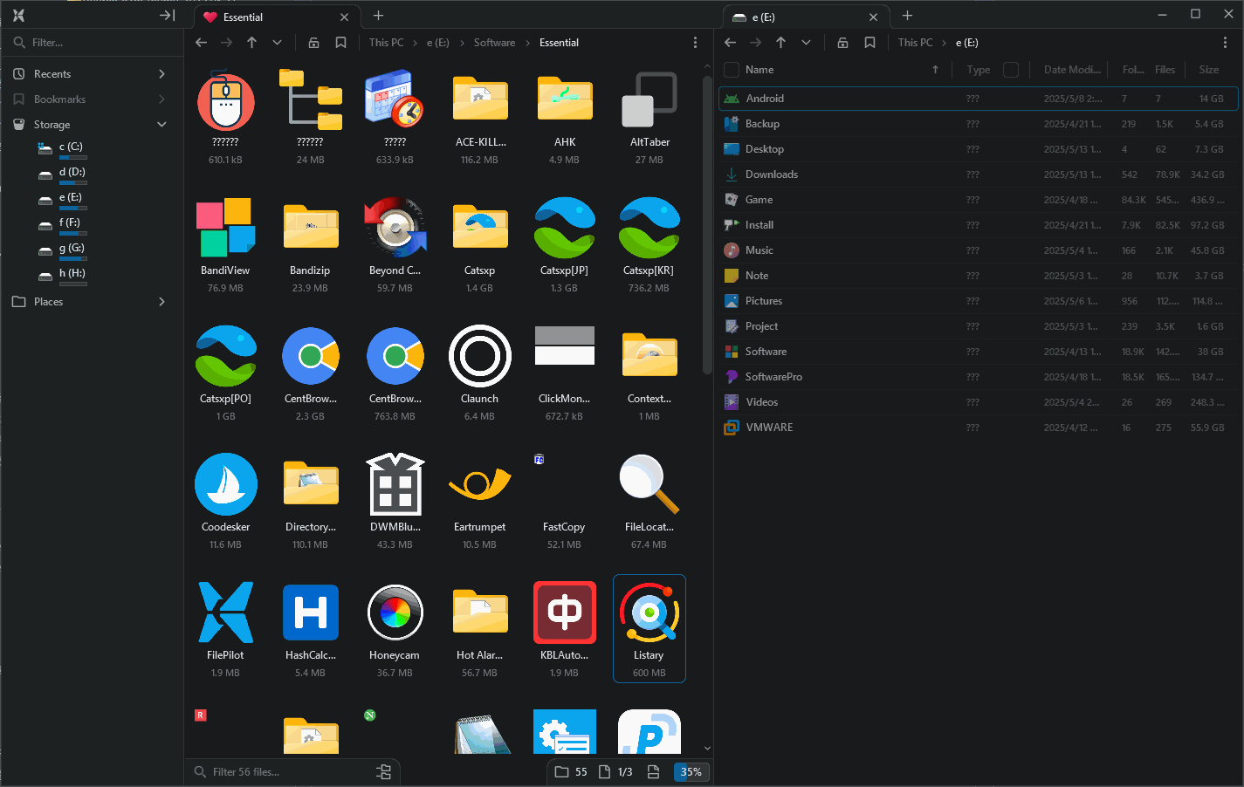Image resolution: width=1244 pixels, height=787 pixels.
Task: Select the Eartrumpet item
Action: [x=479, y=501]
